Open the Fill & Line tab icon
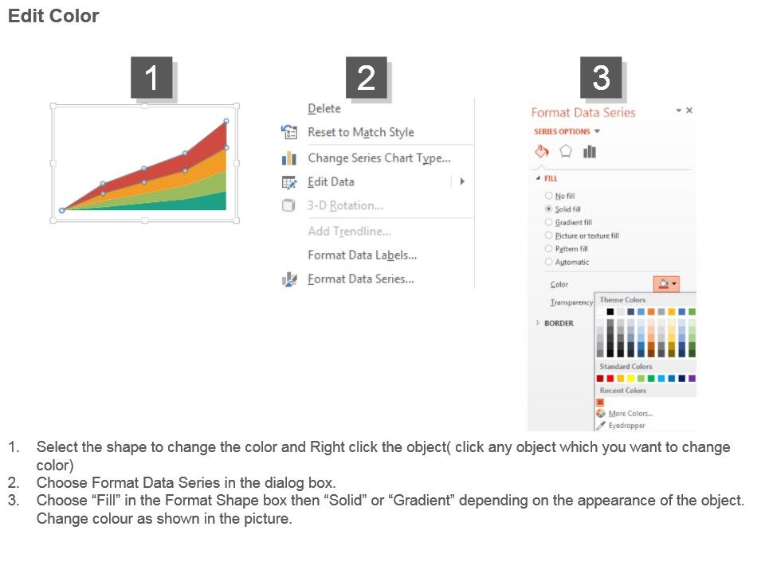Screen dimensions: 765x573 click(542, 151)
